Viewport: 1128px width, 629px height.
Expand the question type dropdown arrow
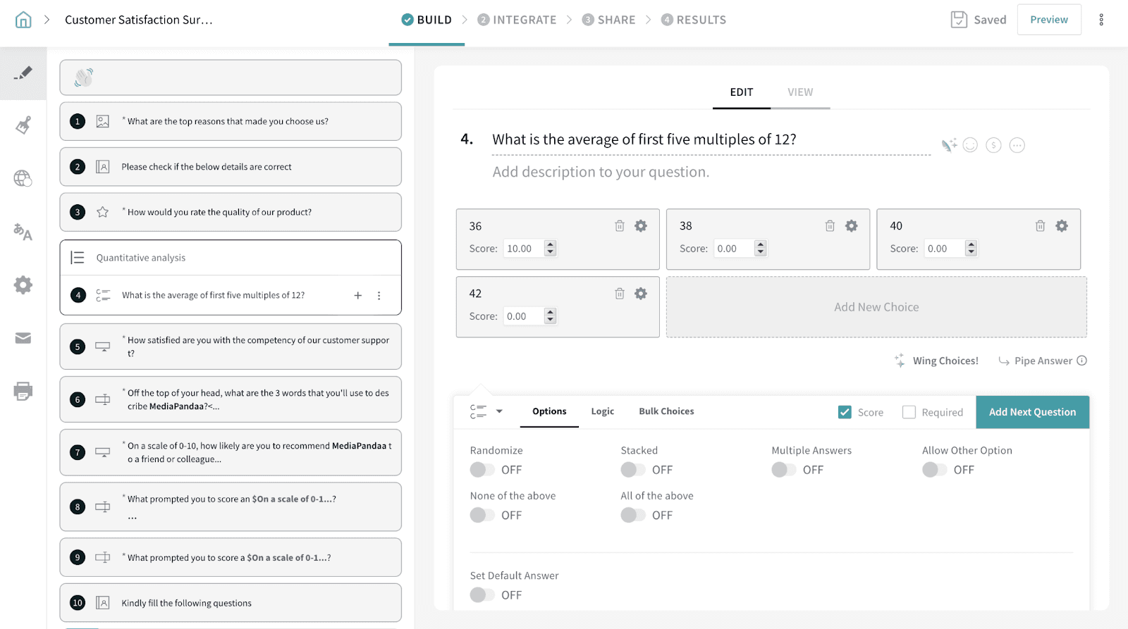[x=499, y=411]
